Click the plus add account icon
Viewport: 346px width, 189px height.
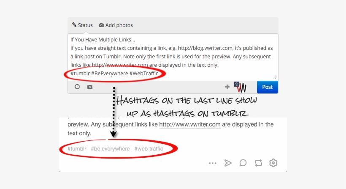227,87
